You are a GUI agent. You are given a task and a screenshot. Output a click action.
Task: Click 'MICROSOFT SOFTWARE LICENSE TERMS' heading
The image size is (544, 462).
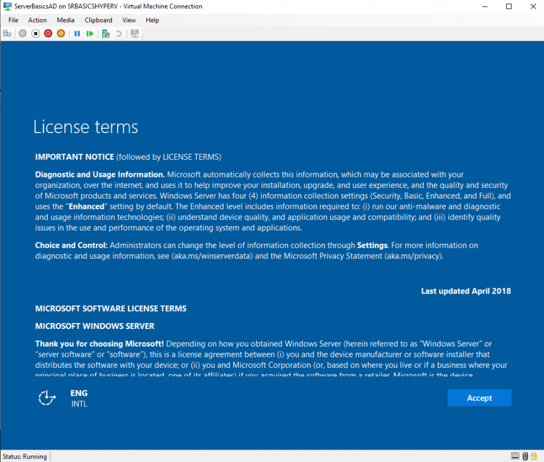[111, 309]
